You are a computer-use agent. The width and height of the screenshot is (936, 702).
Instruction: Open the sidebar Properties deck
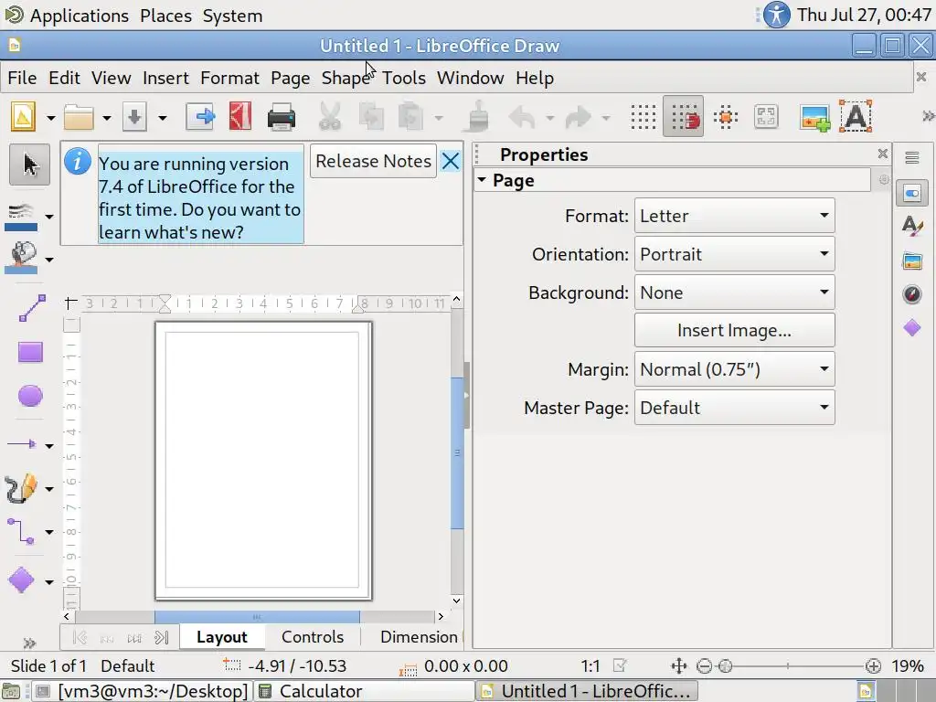pyautogui.click(x=911, y=193)
